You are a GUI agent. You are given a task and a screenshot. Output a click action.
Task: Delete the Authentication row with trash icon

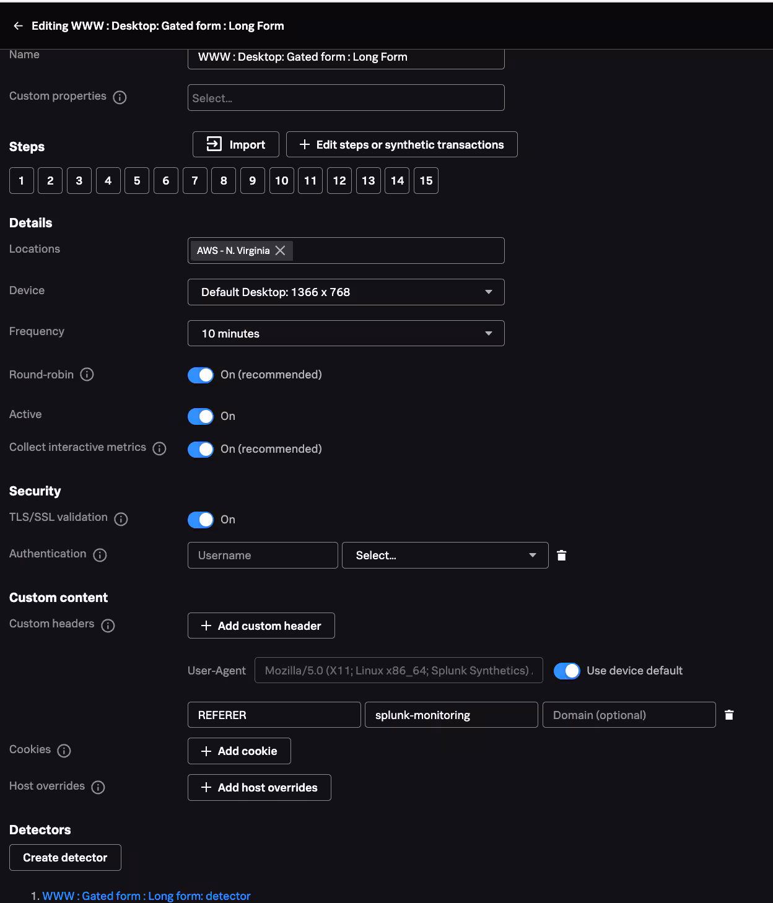tap(561, 556)
